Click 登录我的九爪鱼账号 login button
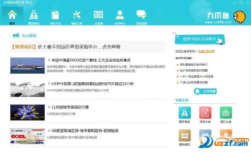Image resolution: width=251 pixels, height=153 pixels. pyautogui.click(x=200, y=39)
